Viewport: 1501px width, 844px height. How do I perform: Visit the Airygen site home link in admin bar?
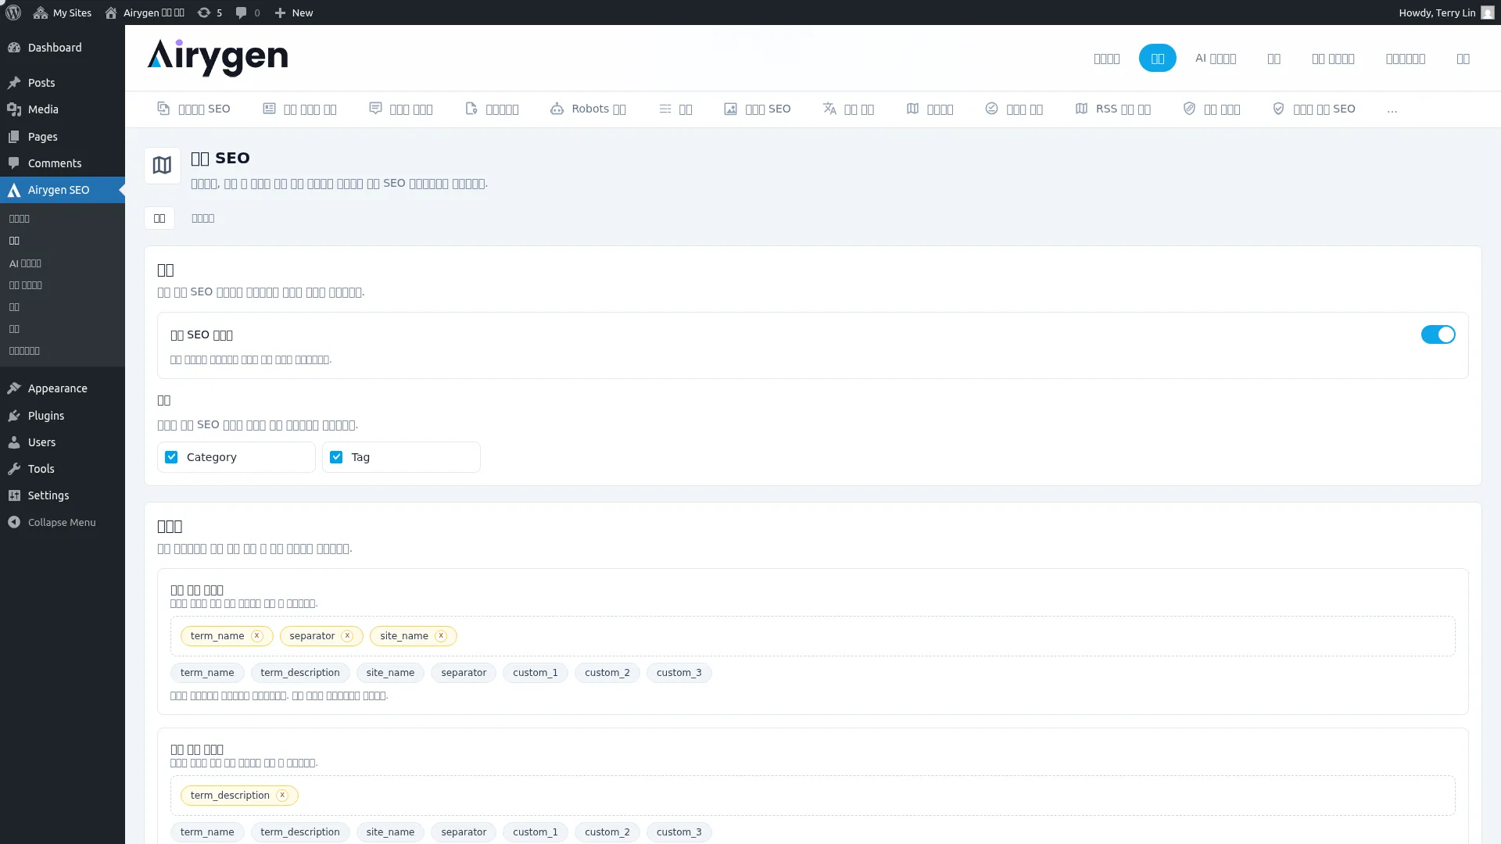145,13
